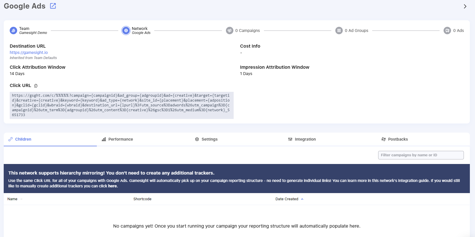Click the Date Created sort arrow icon

tap(302, 199)
